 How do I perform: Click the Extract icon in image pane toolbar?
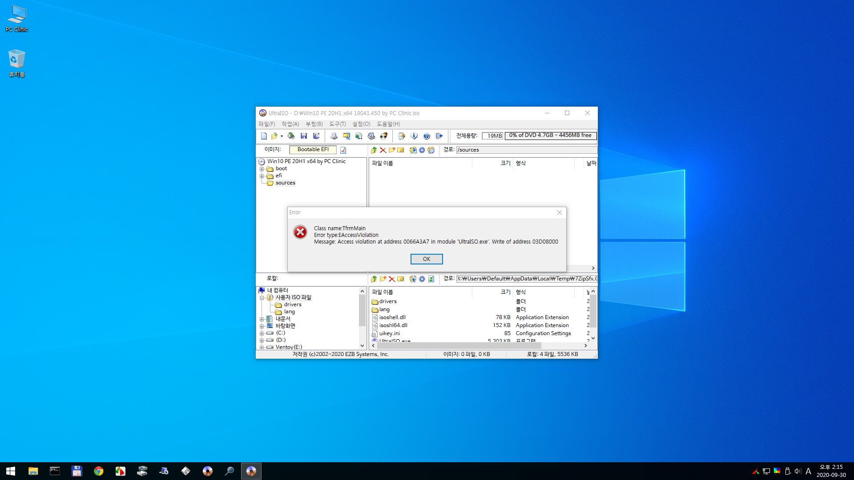(413, 150)
